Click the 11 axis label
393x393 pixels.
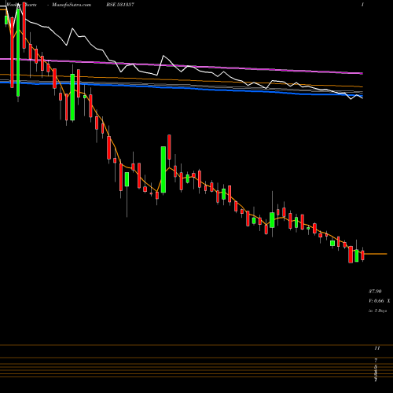click(x=377, y=348)
